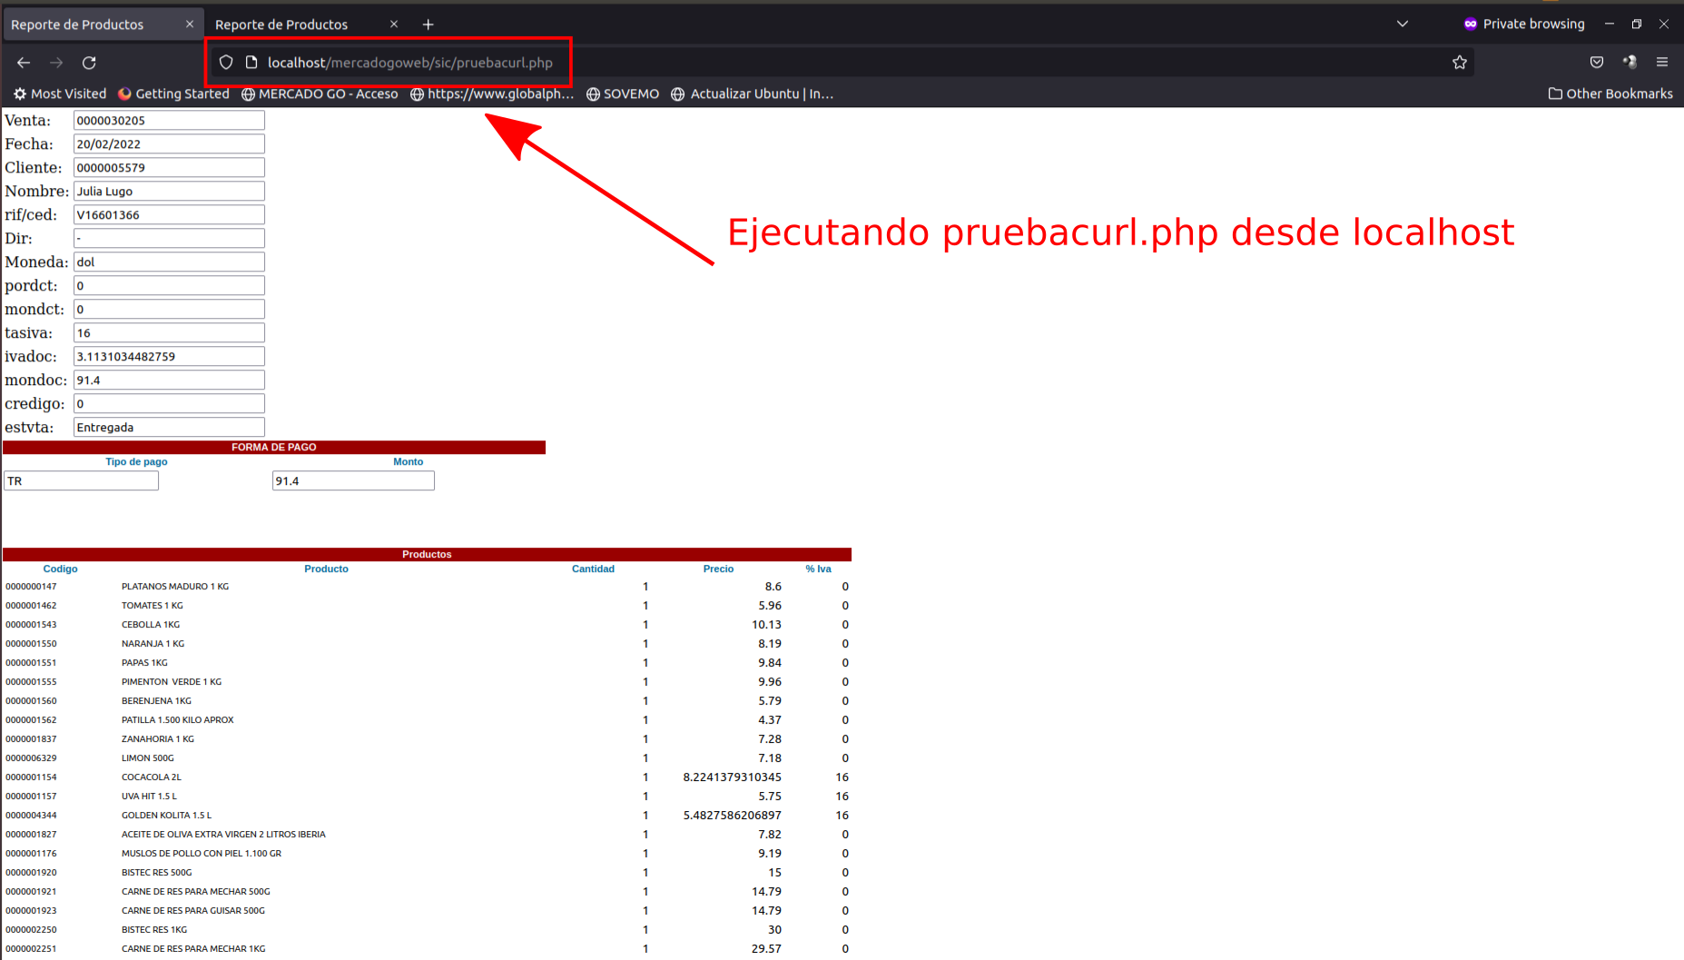1684x960 pixels.
Task: Click the tracking protection shield icon
Action: [x=226, y=63]
